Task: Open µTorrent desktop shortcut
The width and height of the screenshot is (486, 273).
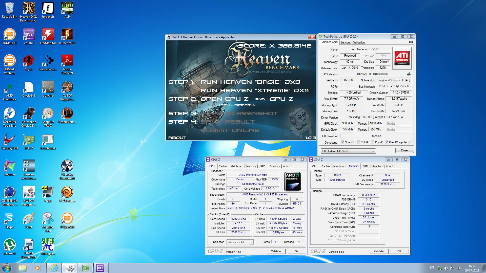Action: point(10,247)
